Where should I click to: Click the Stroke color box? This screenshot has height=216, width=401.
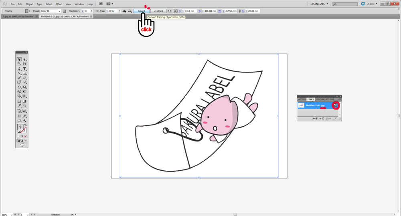click(x=24, y=130)
